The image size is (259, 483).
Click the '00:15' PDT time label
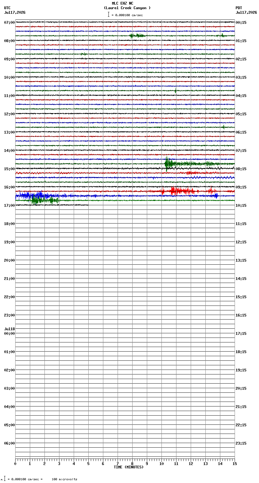point(241,23)
